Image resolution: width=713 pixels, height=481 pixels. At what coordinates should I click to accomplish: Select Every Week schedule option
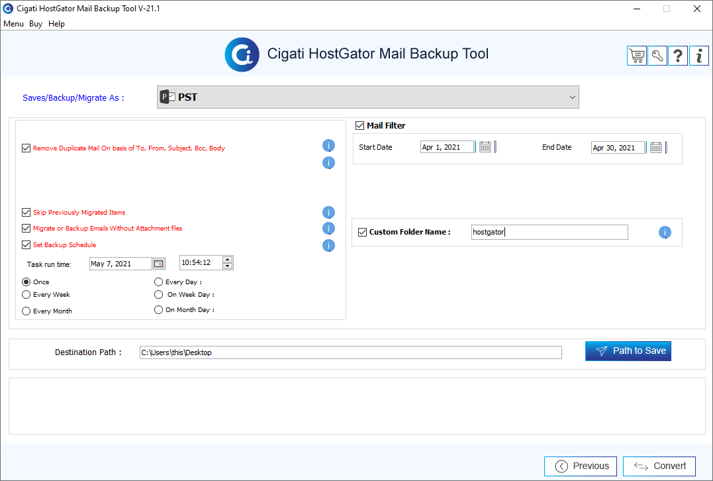click(x=26, y=295)
